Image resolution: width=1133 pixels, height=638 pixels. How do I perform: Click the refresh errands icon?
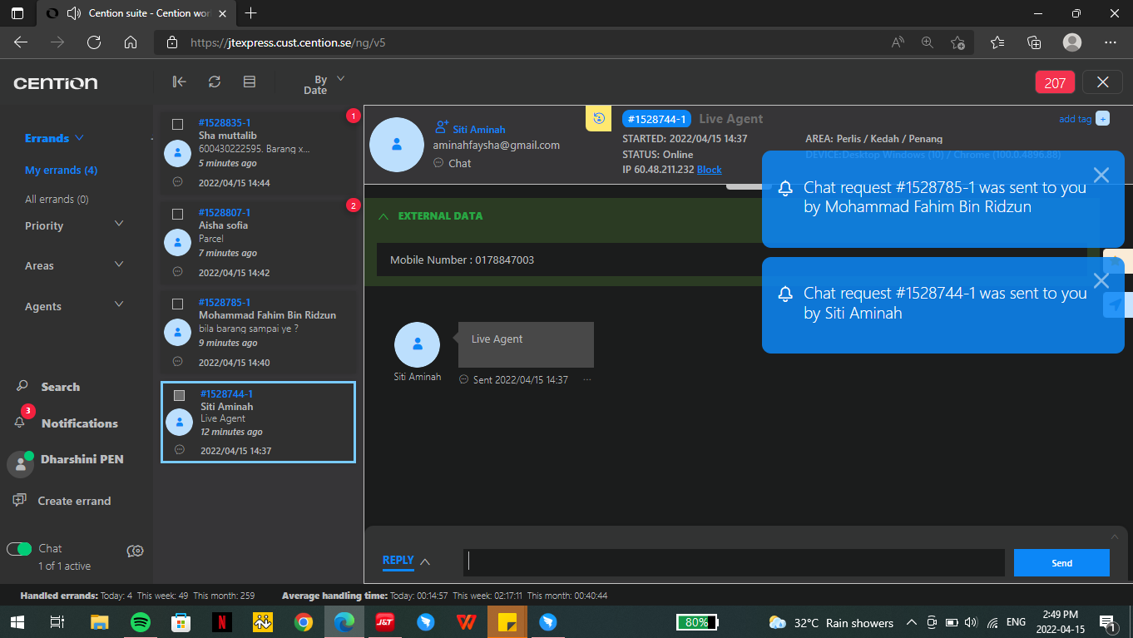(215, 82)
